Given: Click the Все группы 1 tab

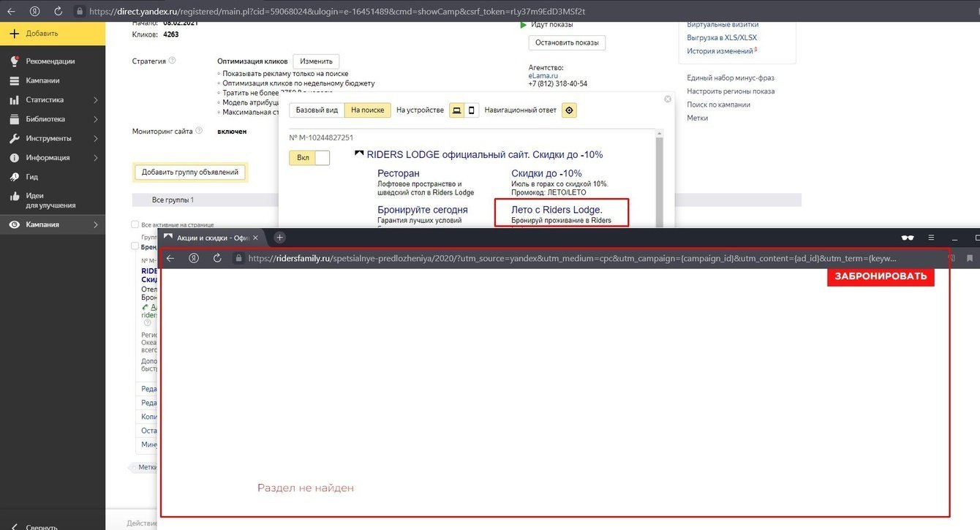Looking at the screenshot, I should [x=173, y=200].
